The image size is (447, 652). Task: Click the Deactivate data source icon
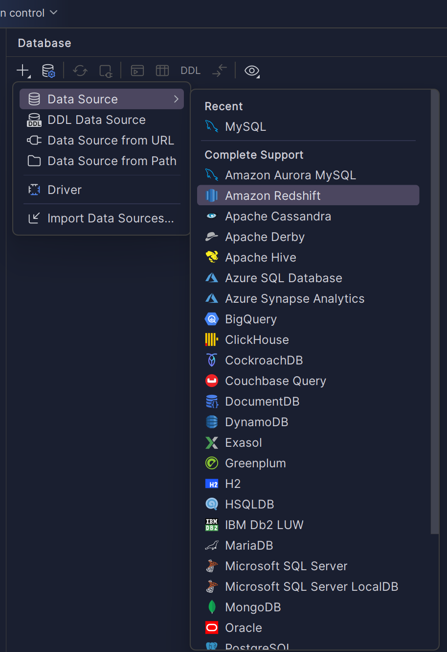[106, 71]
